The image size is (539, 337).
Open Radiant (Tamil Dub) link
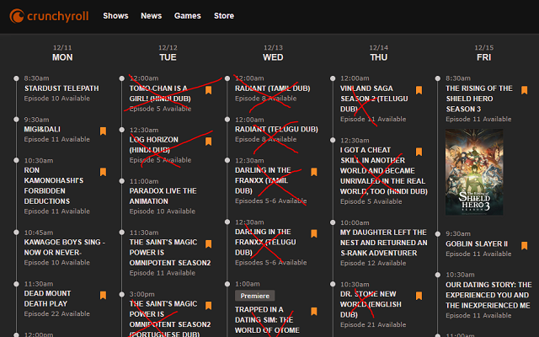pos(272,88)
